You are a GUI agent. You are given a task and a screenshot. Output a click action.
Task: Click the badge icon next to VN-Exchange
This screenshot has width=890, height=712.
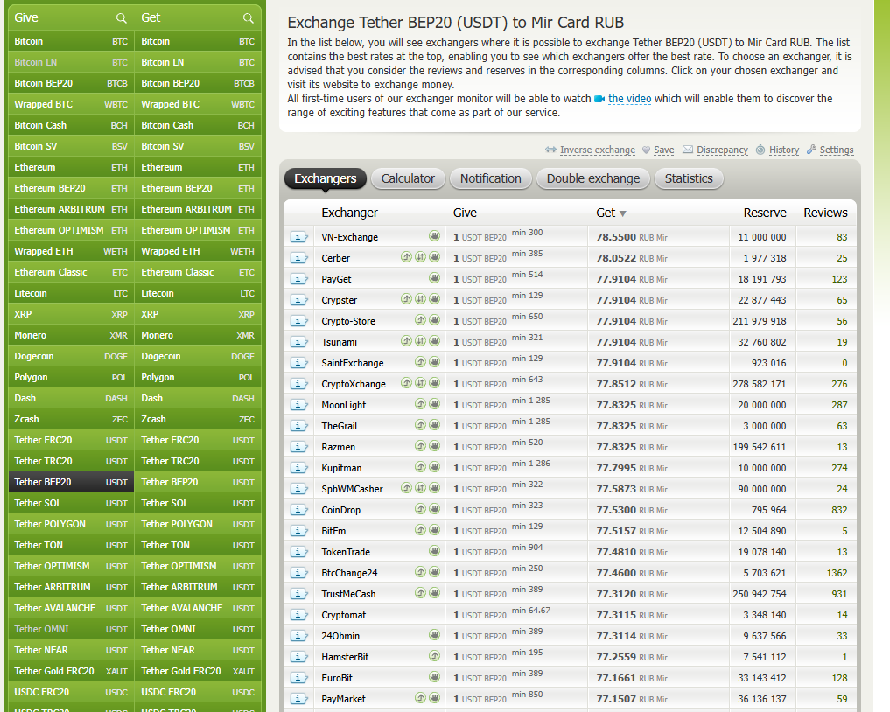[434, 236]
